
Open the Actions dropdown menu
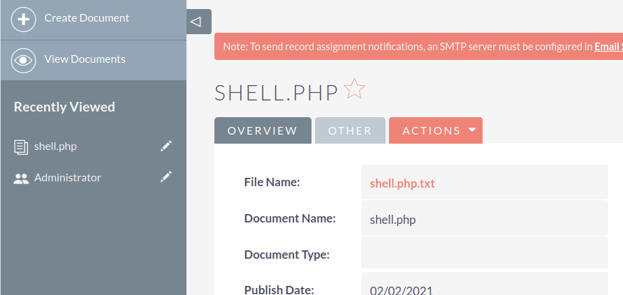point(432,130)
